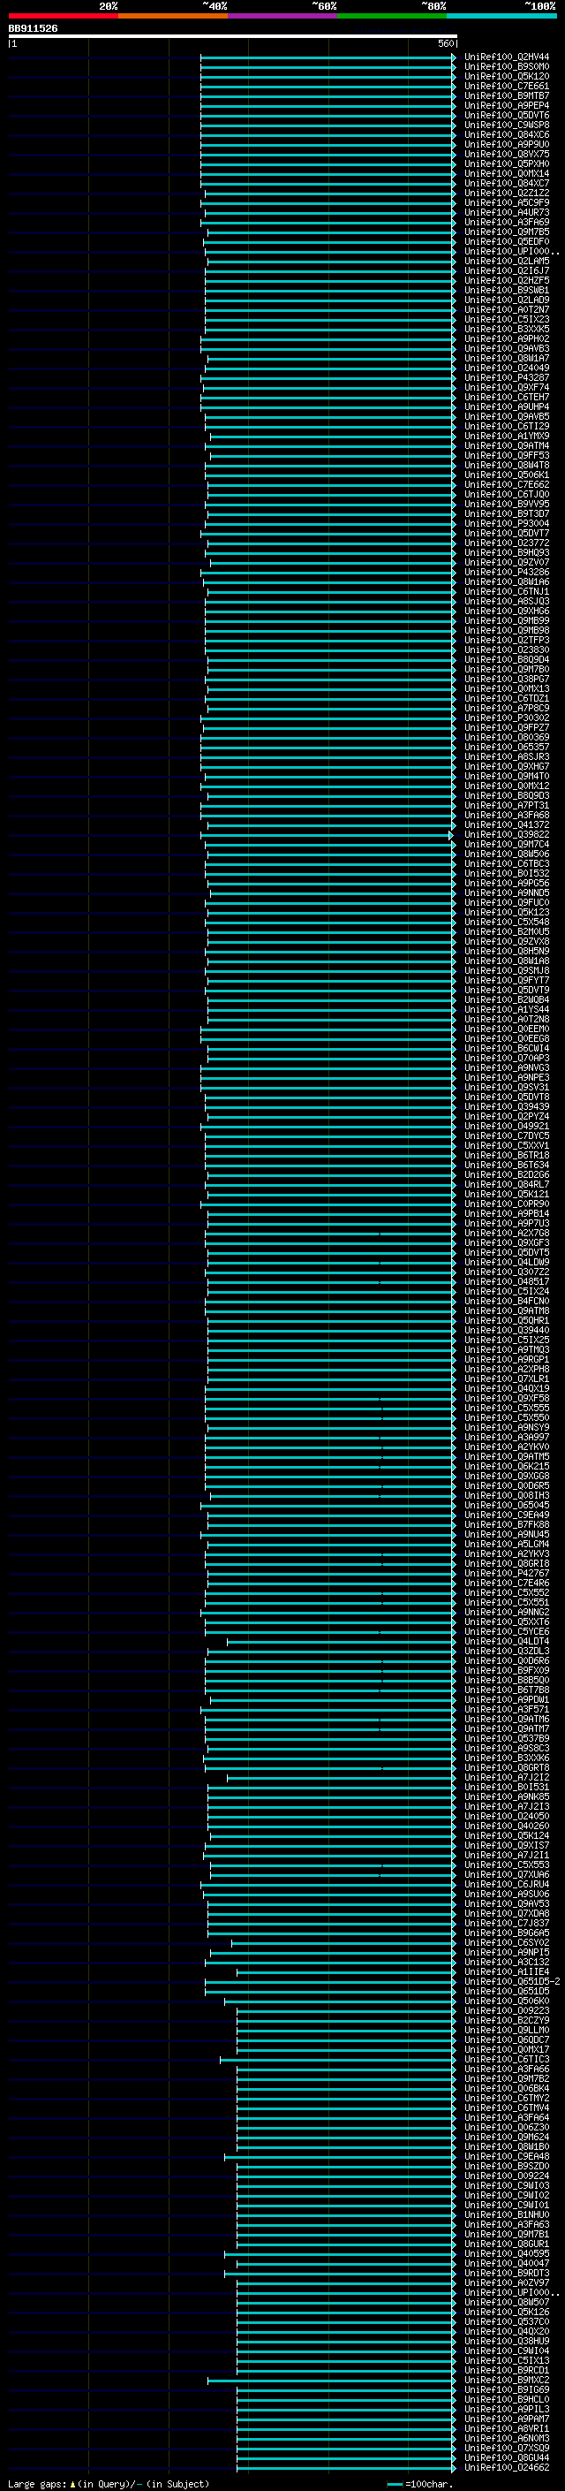Screen dimensions: 565x2491
Task: Select the UniRef100_Q4LDW9 label
Action: pyautogui.click(x=507, y=1262)
